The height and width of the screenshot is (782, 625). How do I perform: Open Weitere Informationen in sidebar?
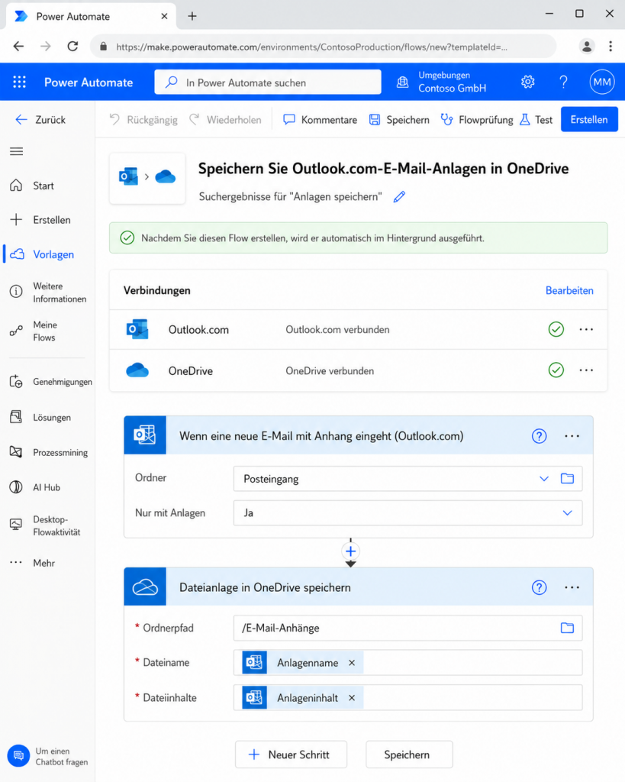[48, 292]
